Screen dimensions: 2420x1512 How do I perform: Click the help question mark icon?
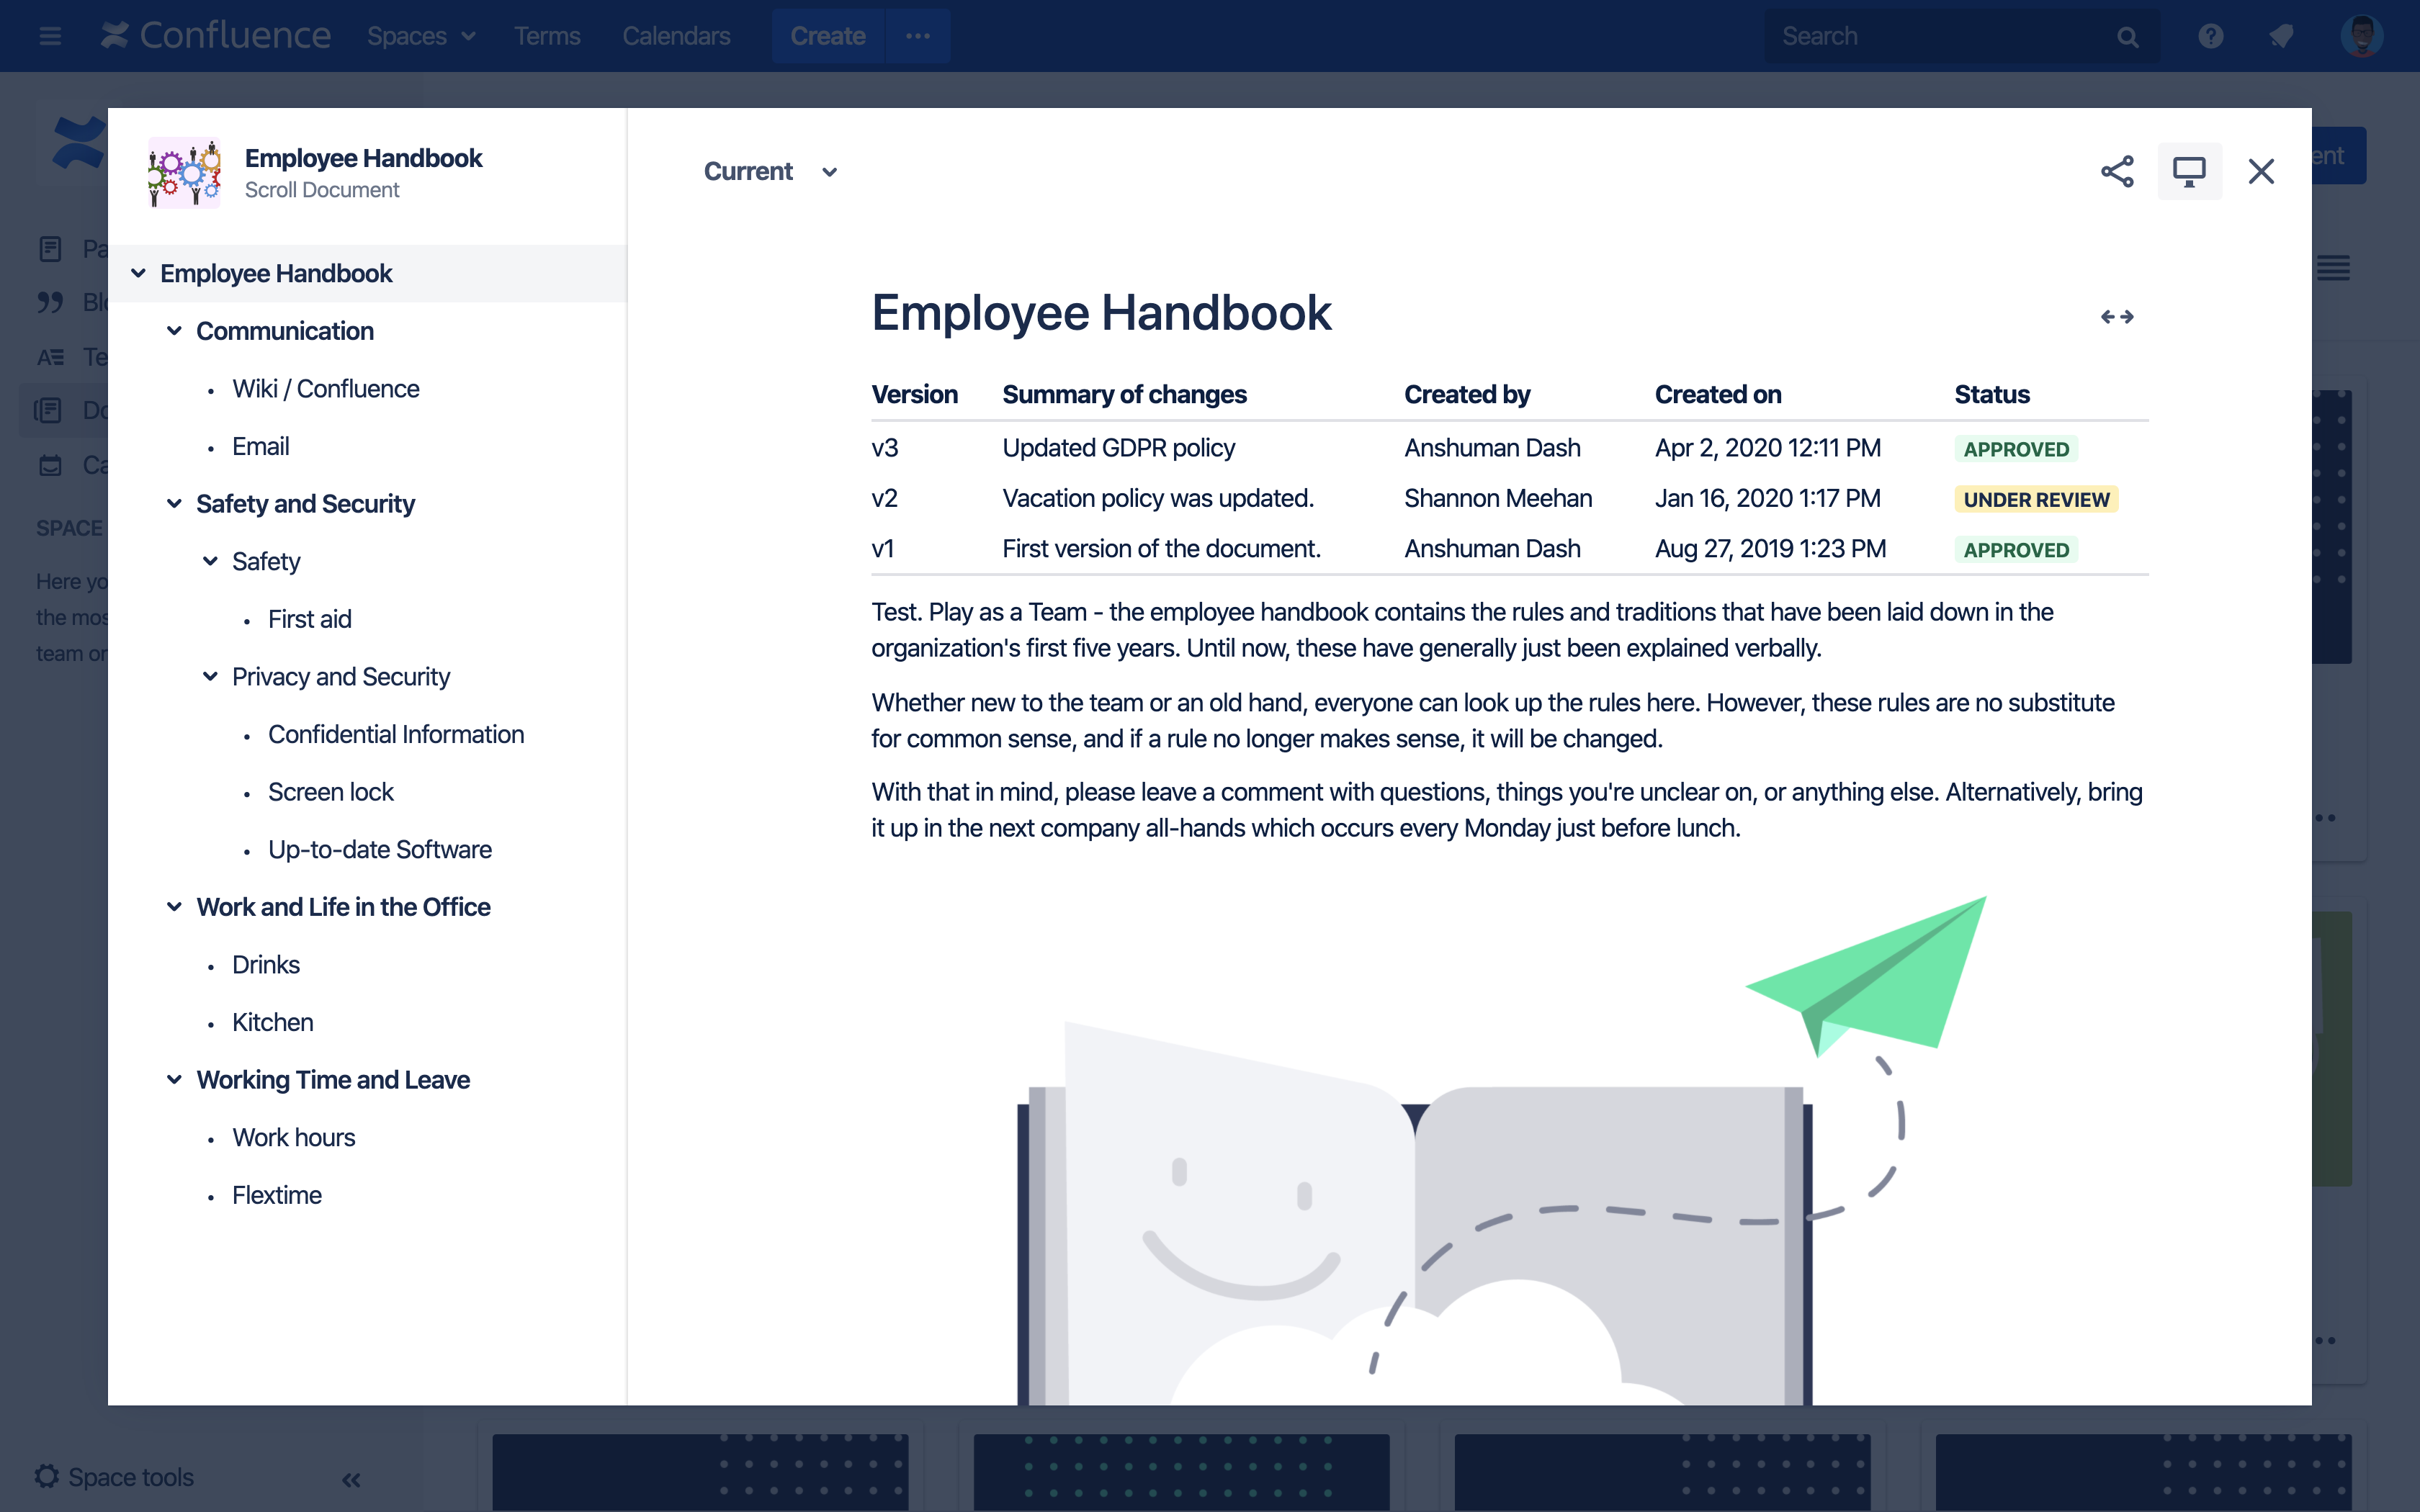tap(2210, 36)
